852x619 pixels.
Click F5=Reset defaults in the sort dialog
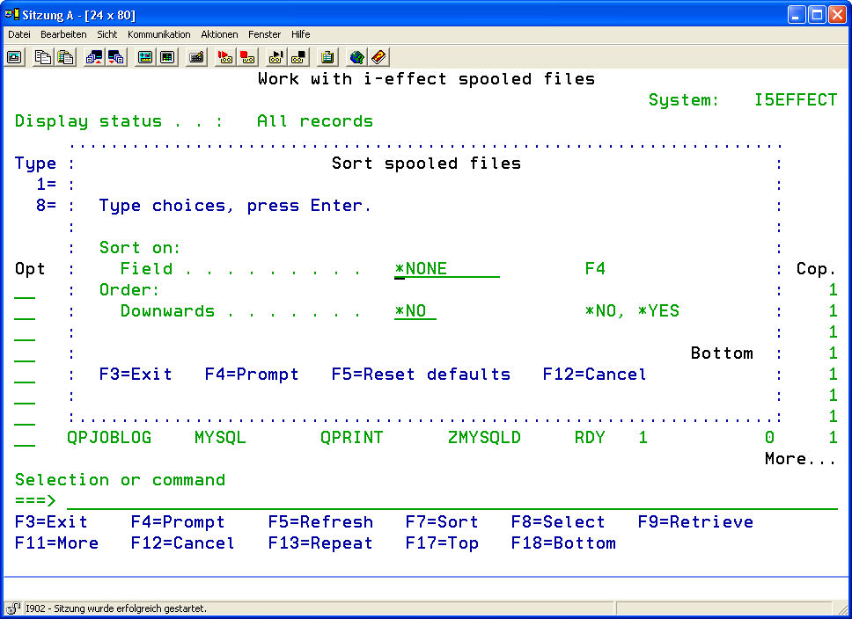421,375
